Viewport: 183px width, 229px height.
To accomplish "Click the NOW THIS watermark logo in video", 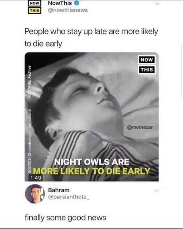I will (x=147, y=65).
